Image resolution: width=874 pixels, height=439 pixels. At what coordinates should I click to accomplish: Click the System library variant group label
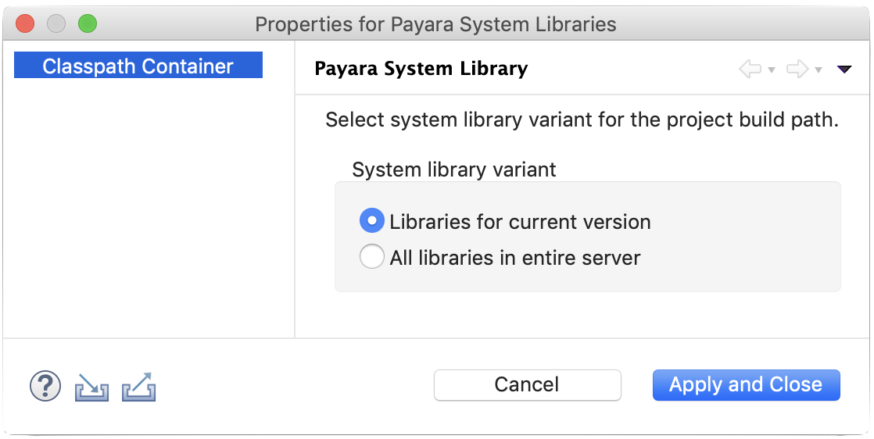[x=453, y=170]
